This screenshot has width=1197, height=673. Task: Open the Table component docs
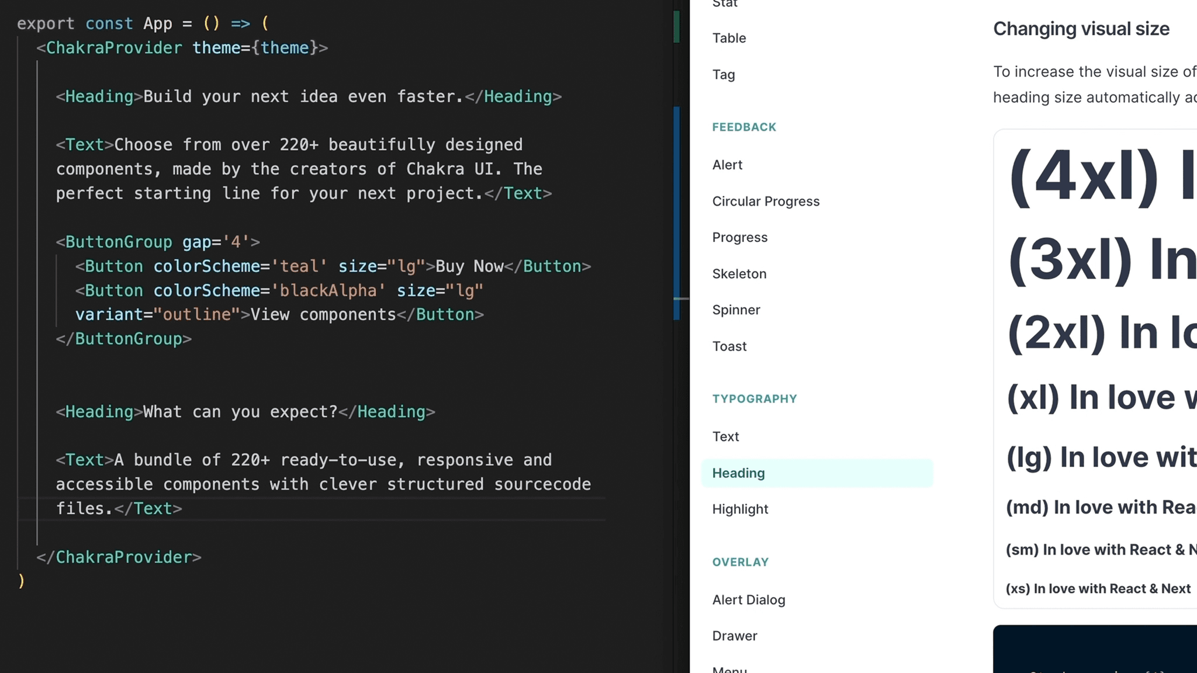(728, 37)
